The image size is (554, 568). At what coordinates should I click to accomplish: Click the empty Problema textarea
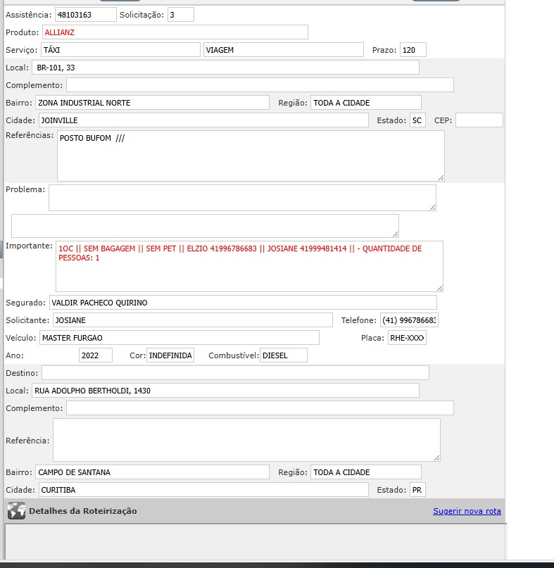pyautogui.click(x=242, y=198)
